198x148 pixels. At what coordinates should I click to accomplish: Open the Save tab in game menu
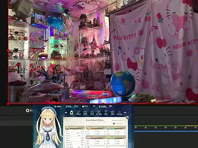point(113,113)
